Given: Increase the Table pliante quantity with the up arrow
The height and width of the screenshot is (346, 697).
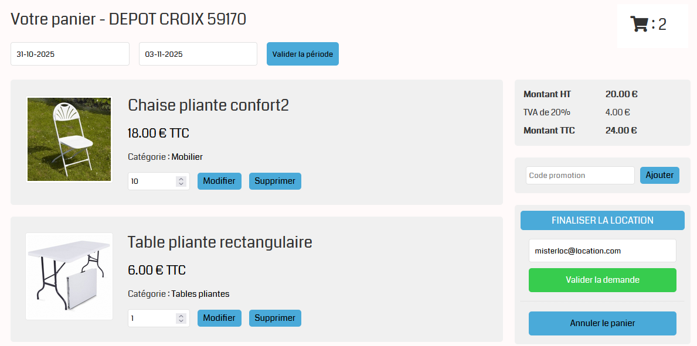Looking at the screenshot, I should [181, 316].
